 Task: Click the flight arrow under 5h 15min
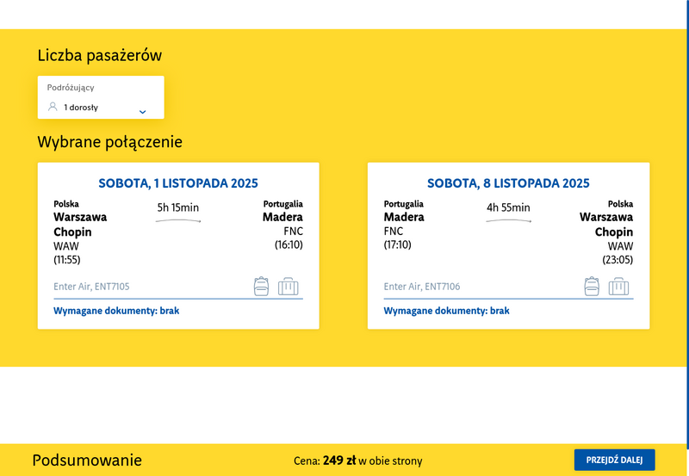[x=178, y=221]
